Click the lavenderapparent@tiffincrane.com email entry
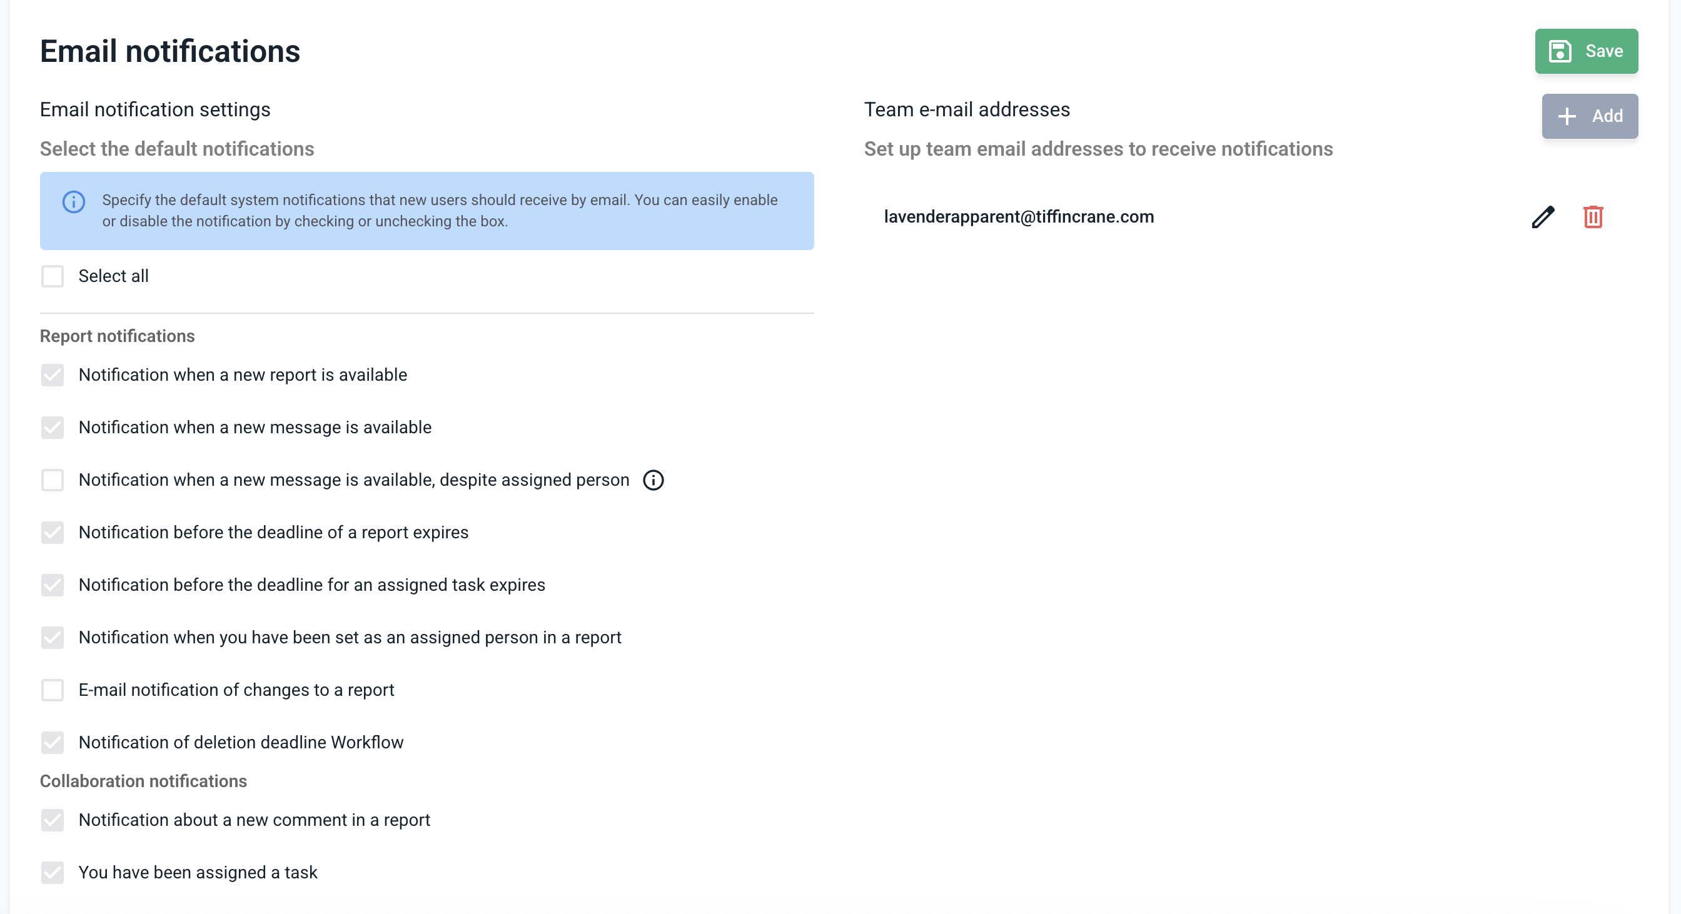1681x914 pixels. click(1019, 216)
